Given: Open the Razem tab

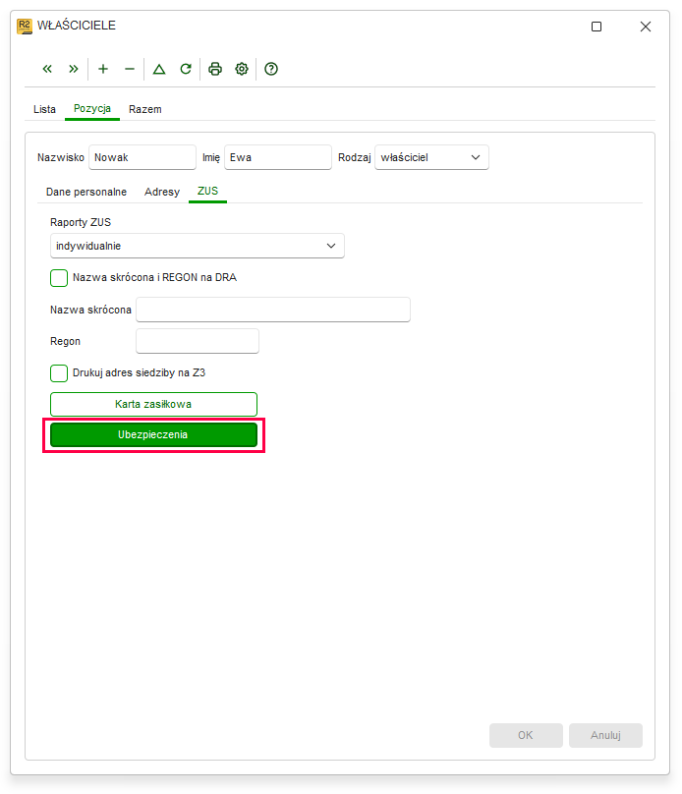Looking at the screenshot, I should [145, 109].
